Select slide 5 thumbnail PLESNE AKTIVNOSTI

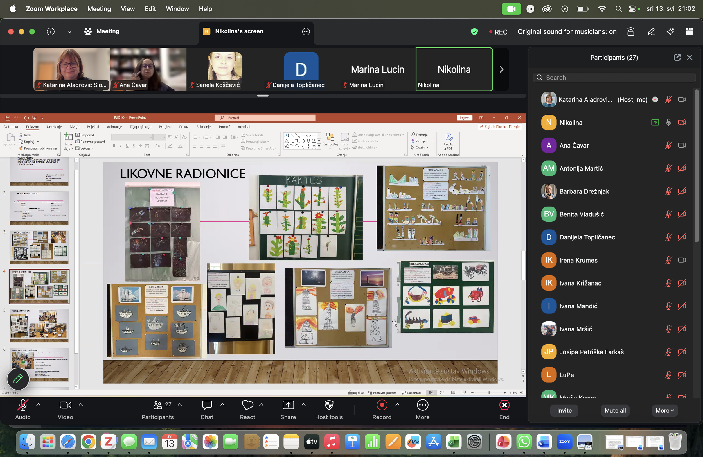(39, 325)
